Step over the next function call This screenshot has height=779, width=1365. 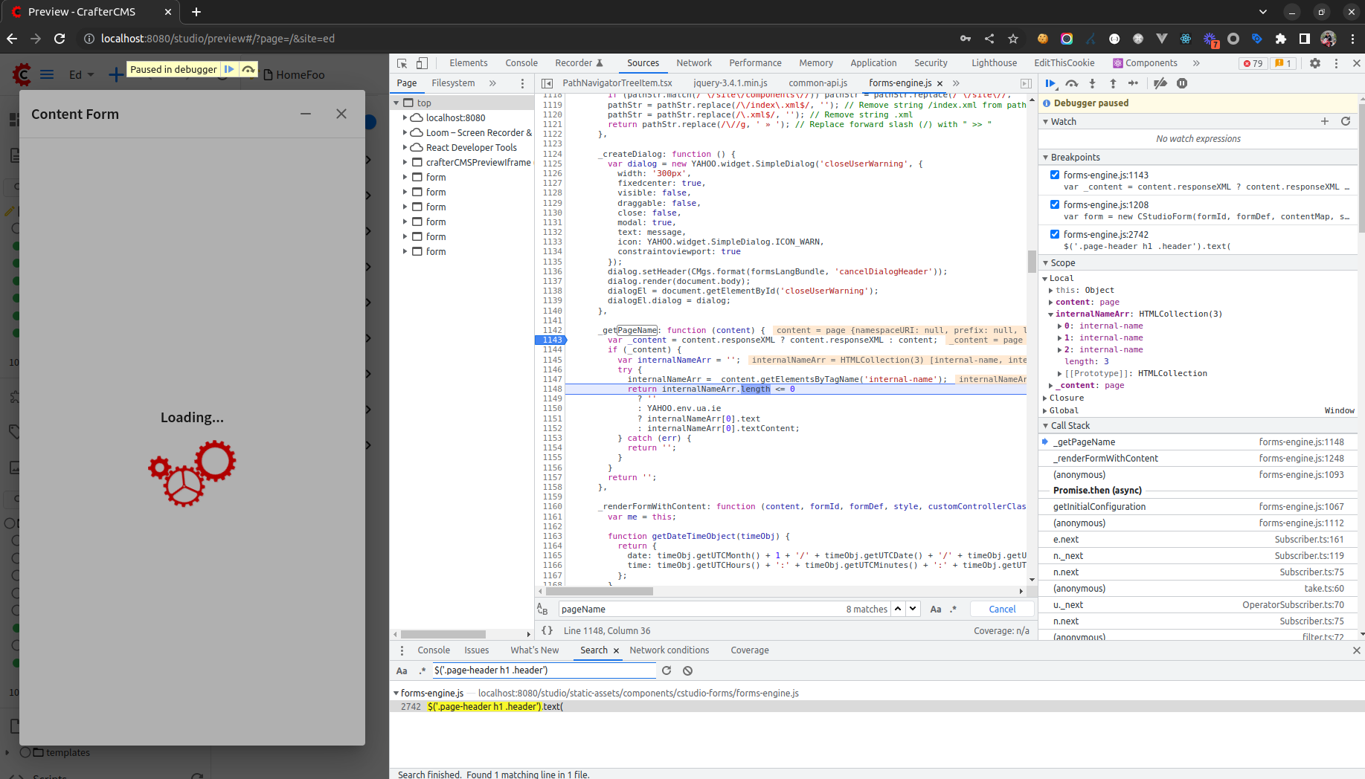pyautogui.click(x=1072, y=83)
